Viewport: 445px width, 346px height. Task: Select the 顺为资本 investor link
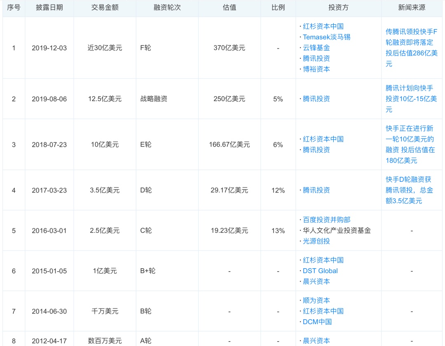point(316,300)
